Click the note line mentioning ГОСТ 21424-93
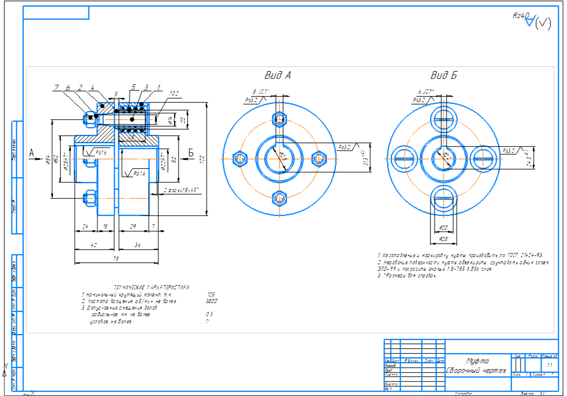Viewport: 567px width, 396px height. point(461,255)
